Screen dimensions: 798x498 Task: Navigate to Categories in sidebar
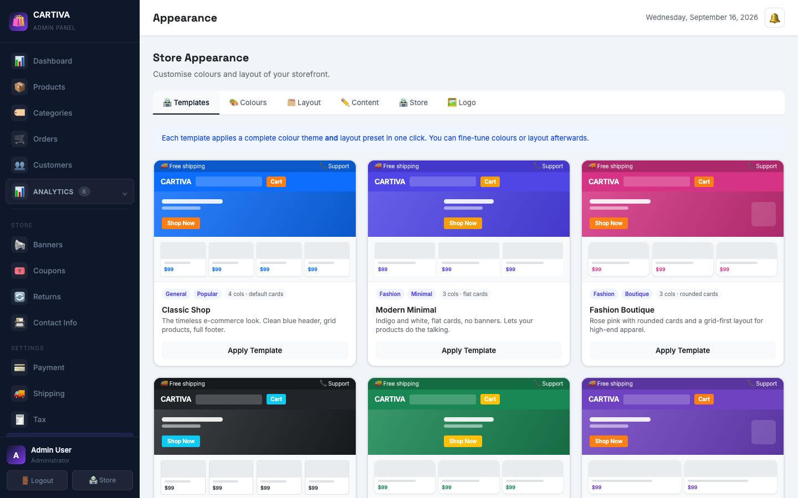(x=70, y=113)
